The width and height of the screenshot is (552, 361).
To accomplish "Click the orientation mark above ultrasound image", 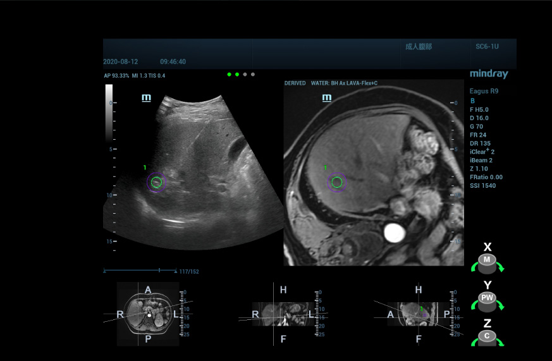I will click(x=147, y=98).
